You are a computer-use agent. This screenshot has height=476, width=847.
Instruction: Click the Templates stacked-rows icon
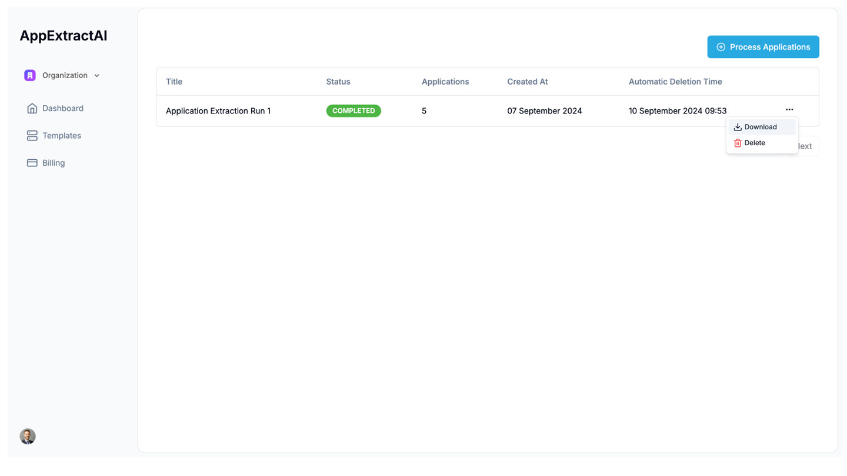[x=32, y=136]
